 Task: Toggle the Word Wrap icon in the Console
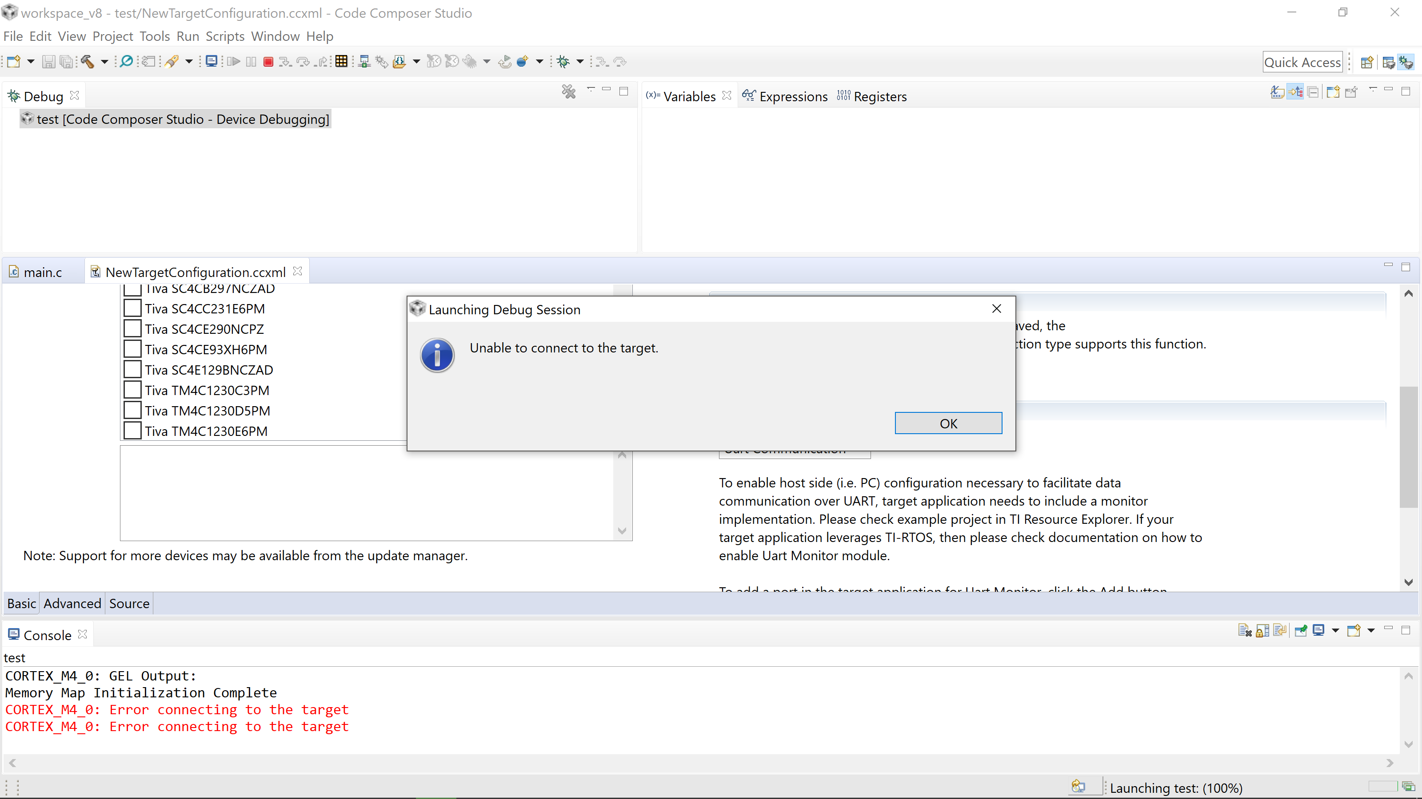[x=1280, y=630]
